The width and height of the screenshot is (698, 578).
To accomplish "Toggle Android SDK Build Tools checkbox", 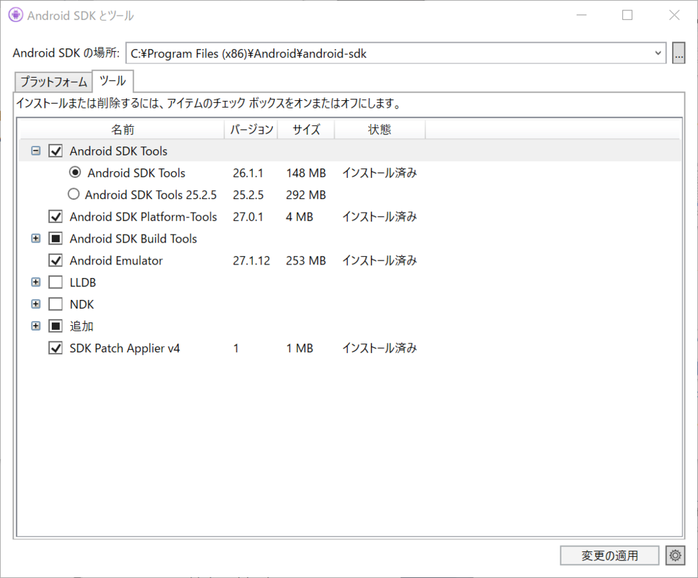I will pyautogui.click(x=55, y=239).
